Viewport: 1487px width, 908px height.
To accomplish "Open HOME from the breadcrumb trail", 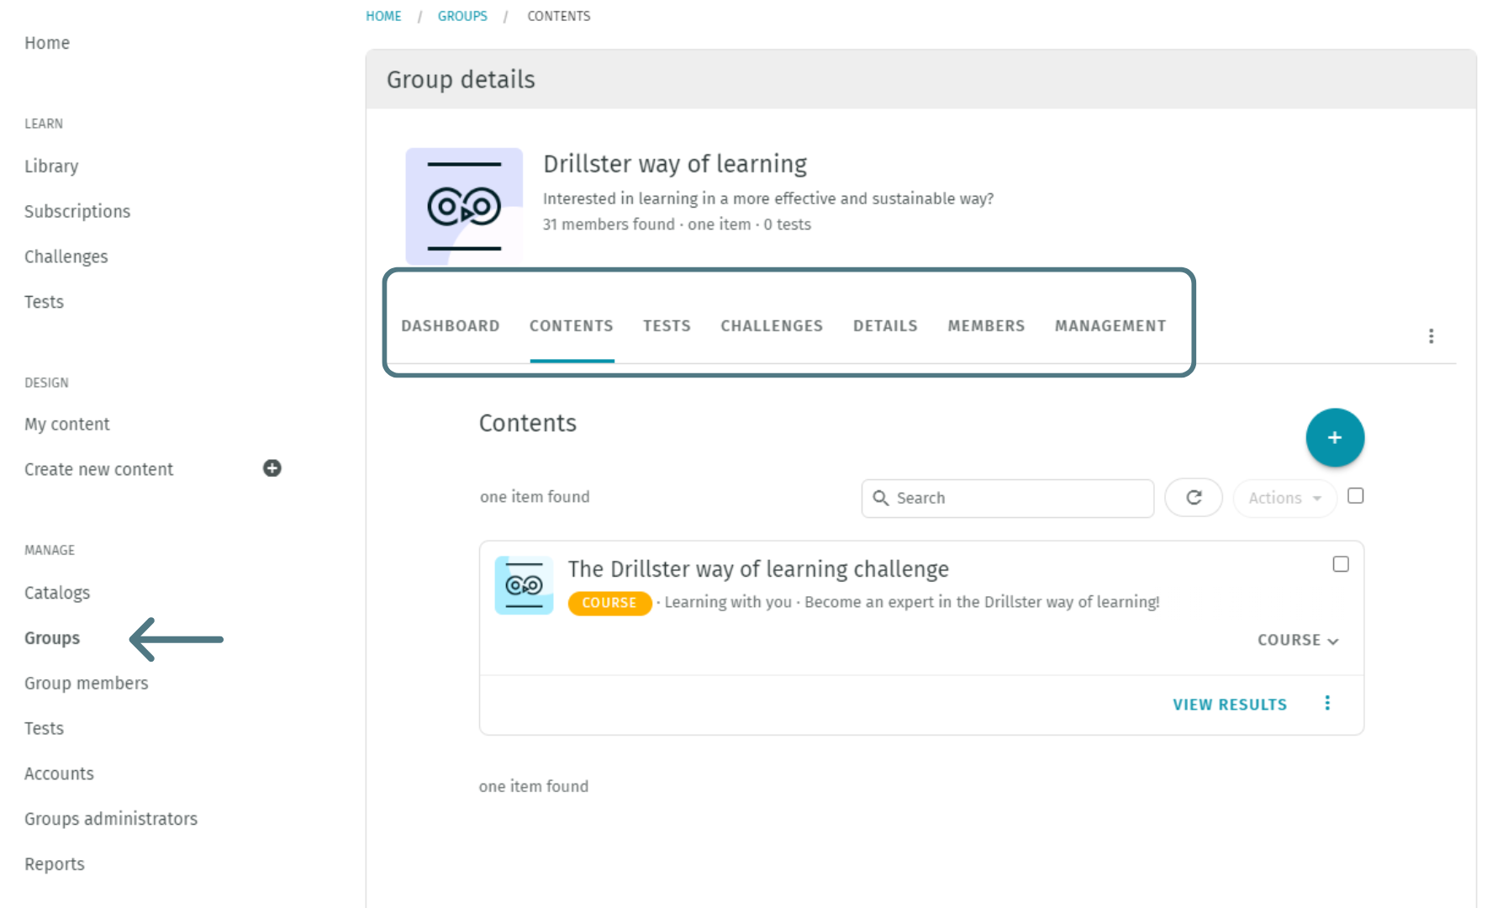I will point(383,15).
